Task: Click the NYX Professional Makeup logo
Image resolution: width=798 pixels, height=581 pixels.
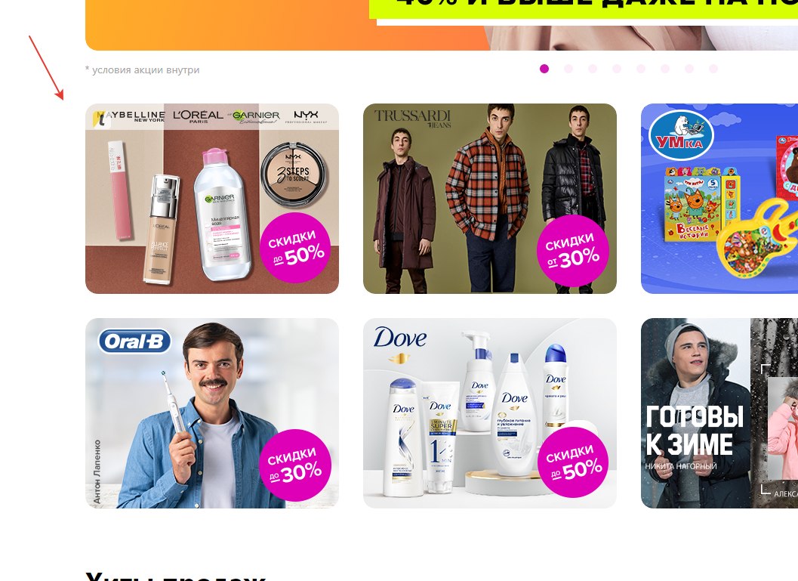Action: coord(306,117)
